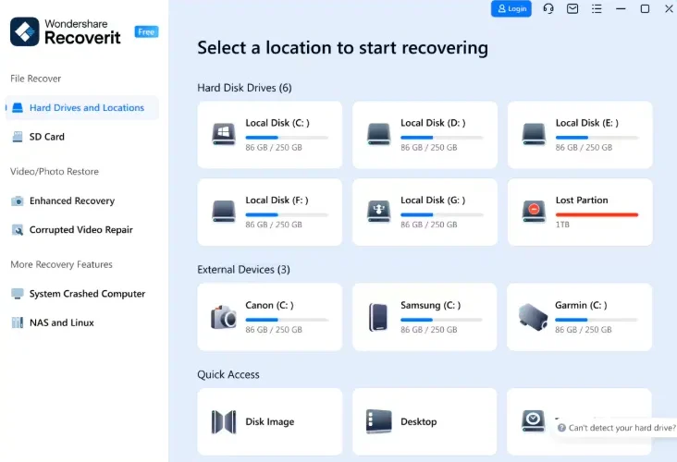Click the red Lost Partition usage bar
Image resolution: width=677 pixels, height=462 pixels.
click(597, 214)
